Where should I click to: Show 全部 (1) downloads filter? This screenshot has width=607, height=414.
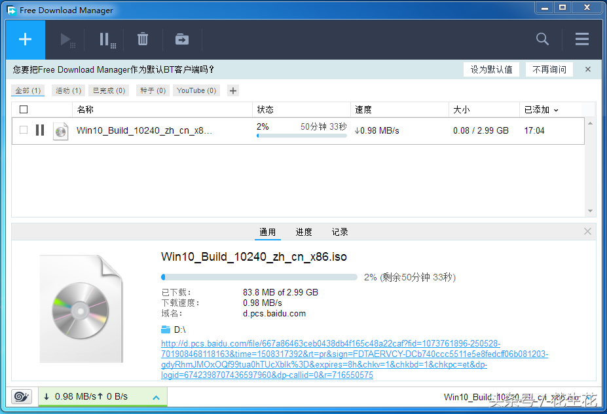(28, 90)
